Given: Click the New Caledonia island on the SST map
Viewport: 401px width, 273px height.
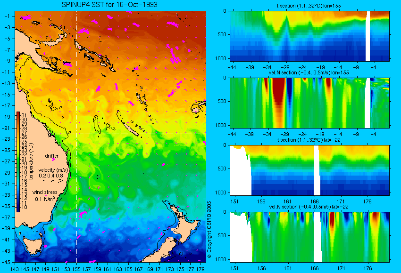Looking at the screenshot, I should (130, 129).
